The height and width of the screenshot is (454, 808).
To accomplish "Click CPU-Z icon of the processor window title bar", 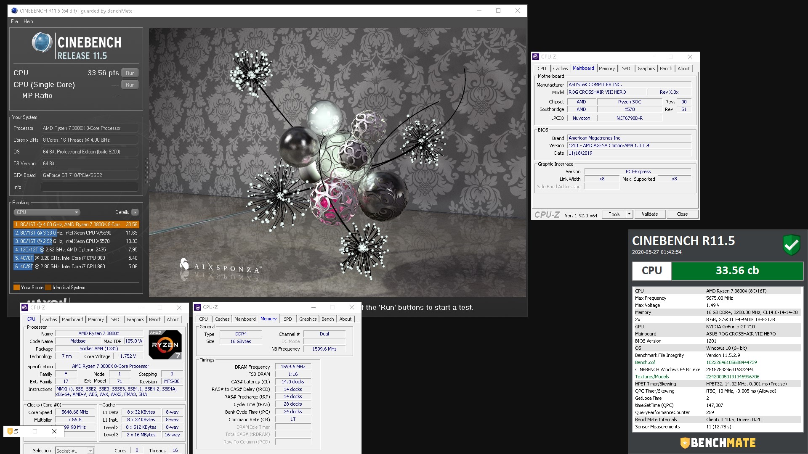I will pyautogui.click(x=25, y=308).
